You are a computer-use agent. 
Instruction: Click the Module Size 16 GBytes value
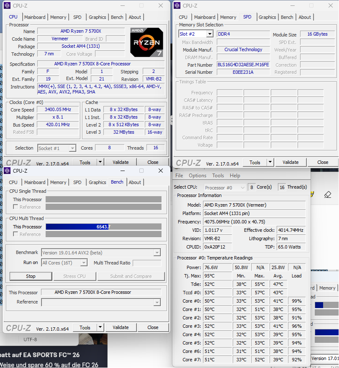click(317, 34)
